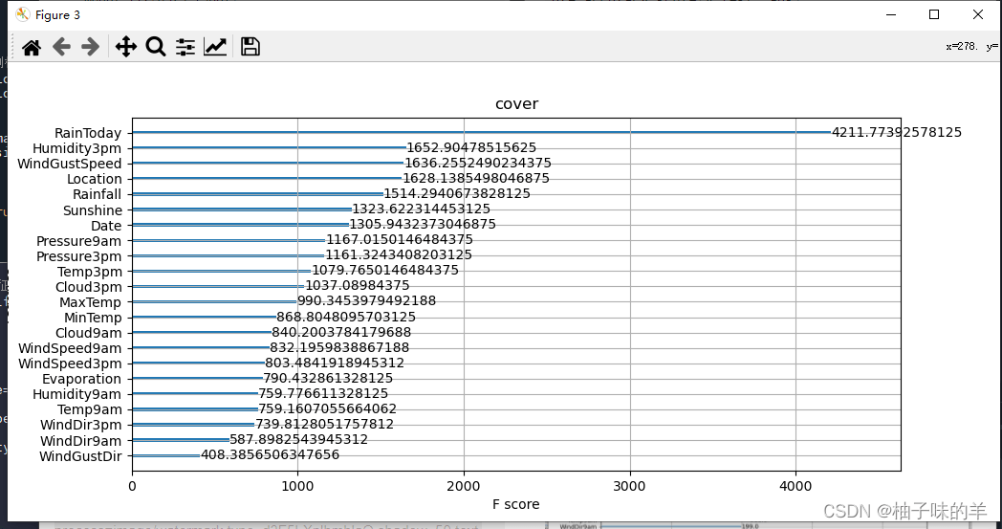
Task: Click the forward view arrow
Action: [x=91, y=47]
